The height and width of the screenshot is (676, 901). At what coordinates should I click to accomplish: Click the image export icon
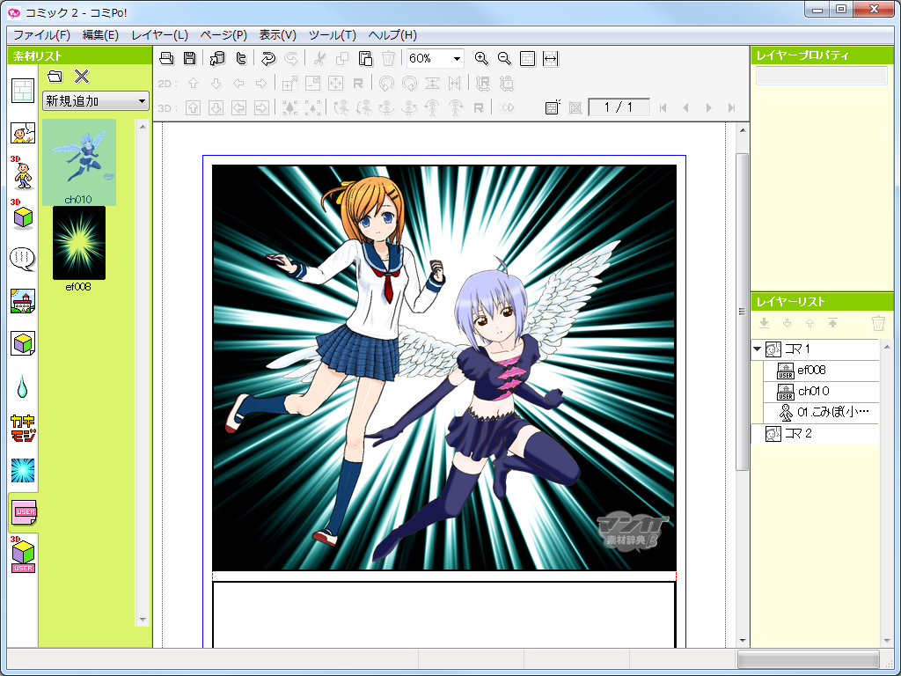(x=218, y=58)
